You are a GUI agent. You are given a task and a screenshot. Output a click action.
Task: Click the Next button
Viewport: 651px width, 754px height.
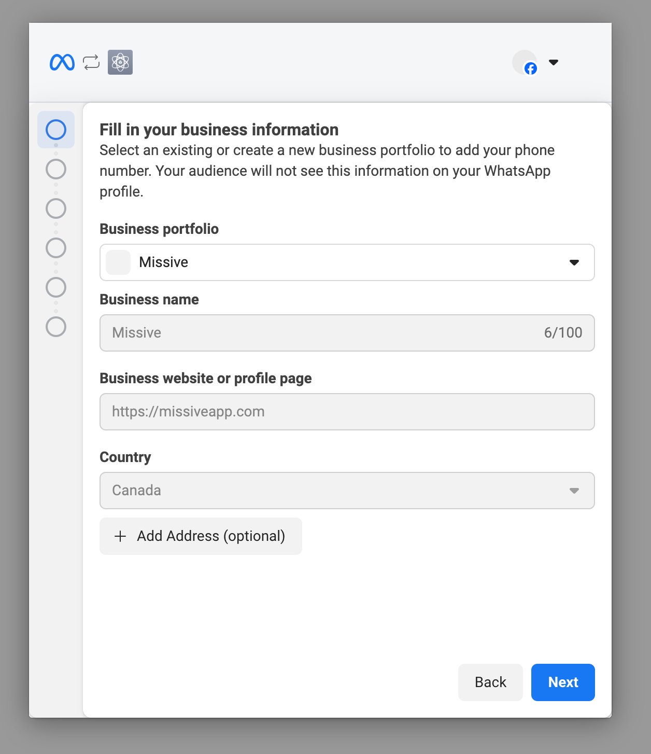tap(563, 682)
